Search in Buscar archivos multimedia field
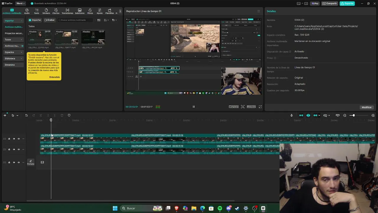This screenshot has width=378, height=213. pyautogui.click(x=75, y=20)
